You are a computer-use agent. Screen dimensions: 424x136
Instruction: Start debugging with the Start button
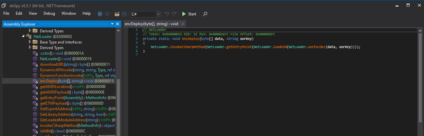189,14
